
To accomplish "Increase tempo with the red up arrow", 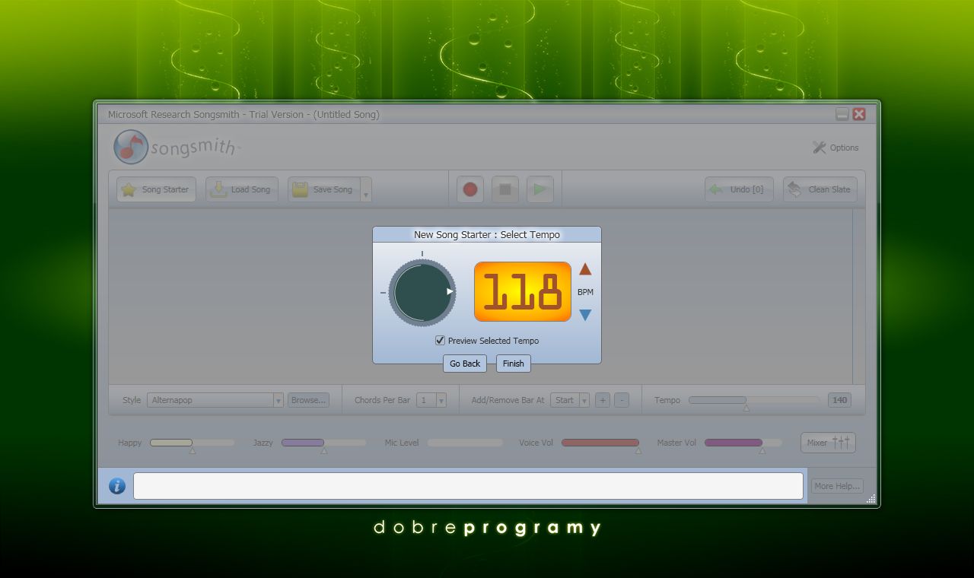I will tap(585, 268).
